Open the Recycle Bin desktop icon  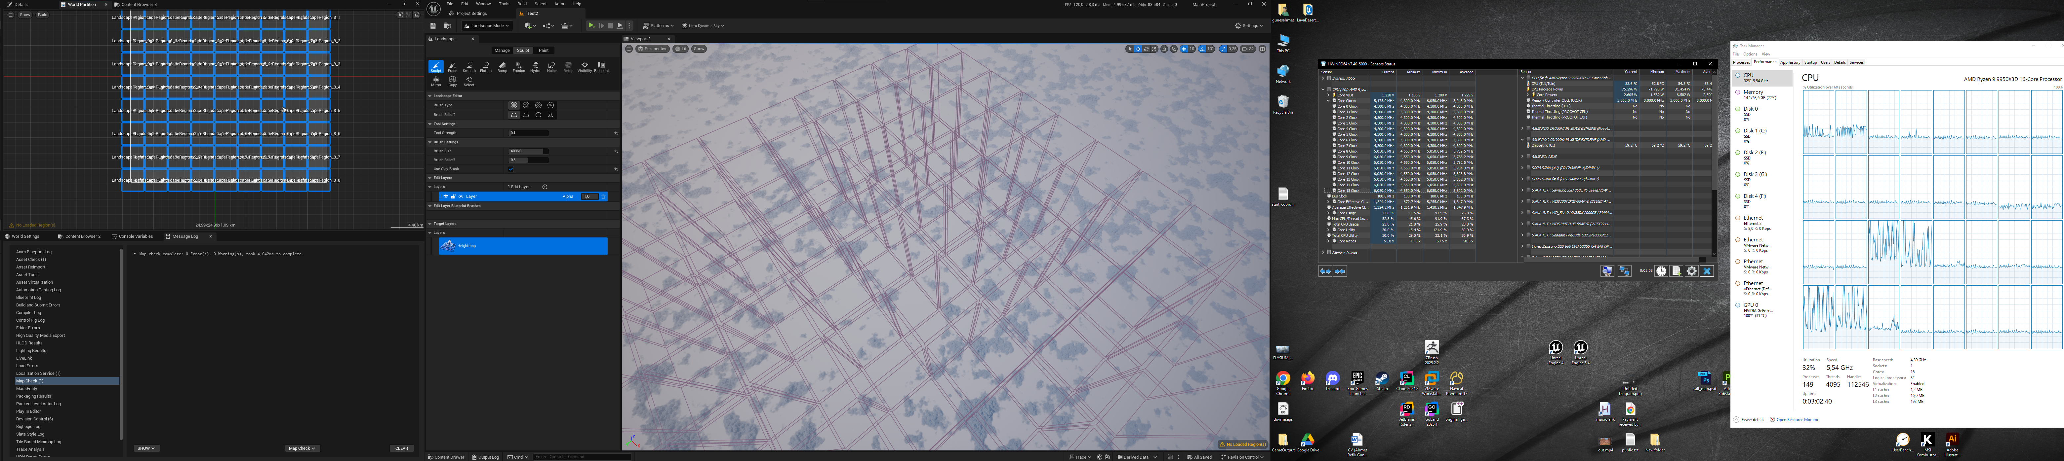click(x=1283, y=104)
